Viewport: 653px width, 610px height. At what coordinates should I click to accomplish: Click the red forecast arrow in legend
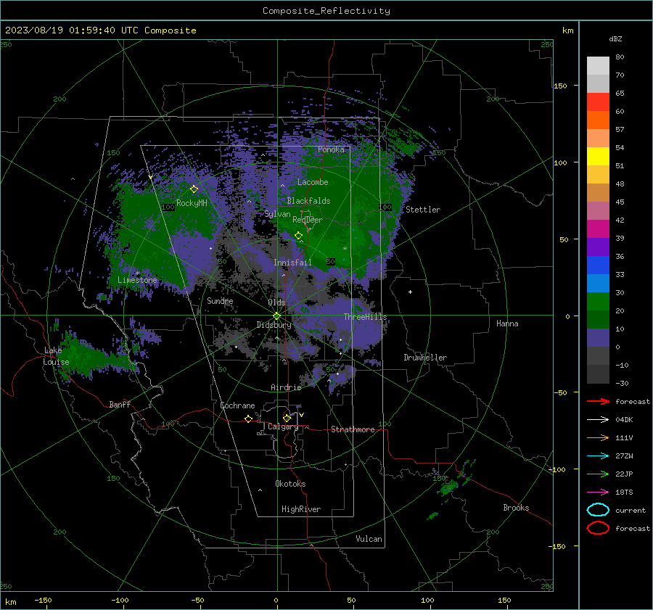(x=598, y=401)
